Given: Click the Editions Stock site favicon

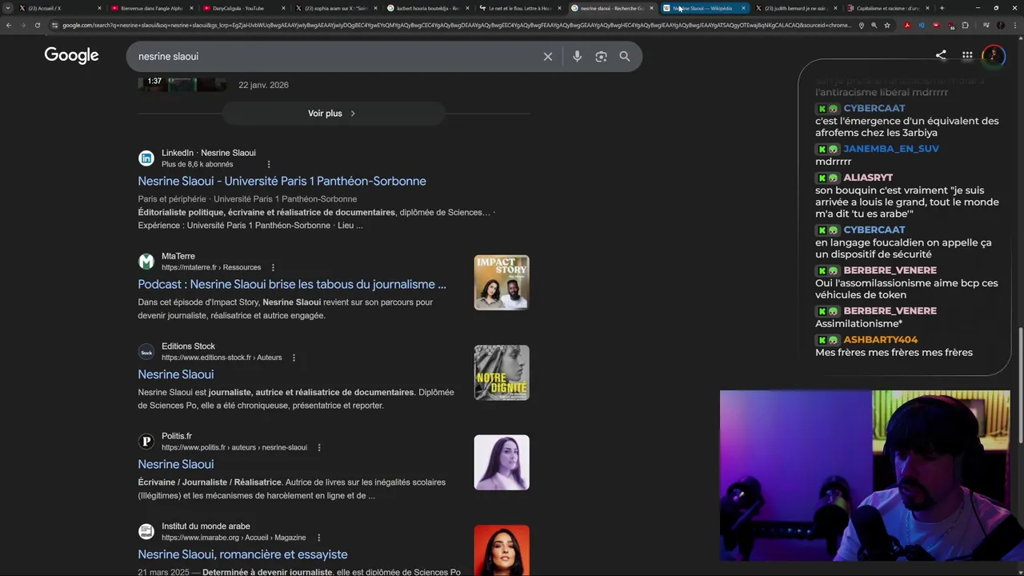Looking at the screenshot, I should [x=146, y=352].
